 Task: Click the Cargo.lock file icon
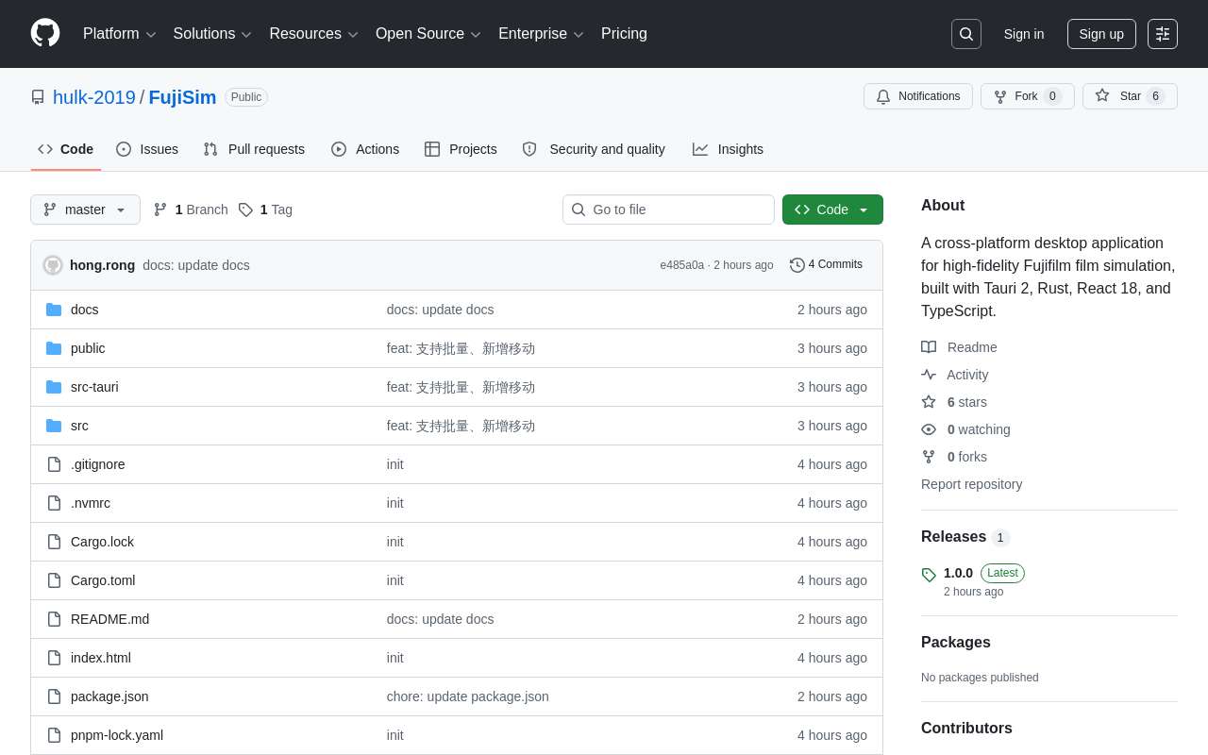pyautogui.click(x=54, y=542)
